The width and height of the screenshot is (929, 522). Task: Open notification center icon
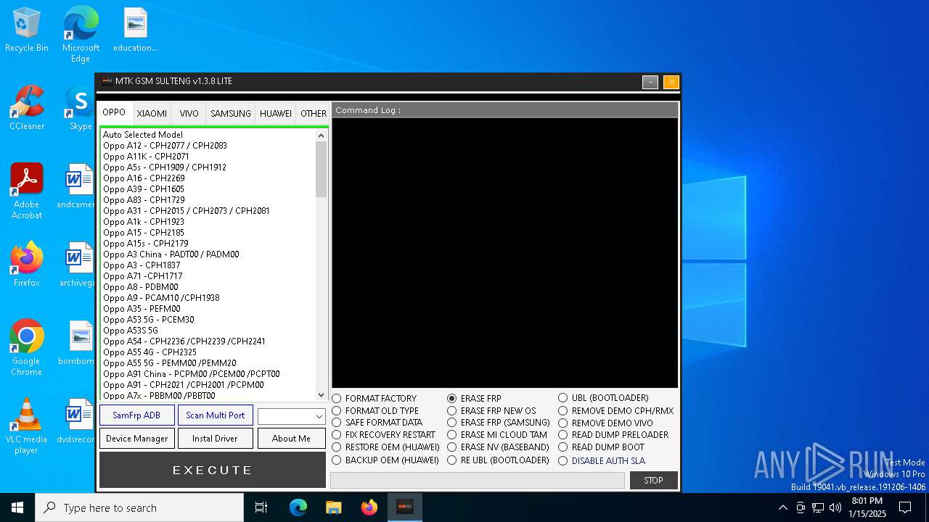click(905, 507)
